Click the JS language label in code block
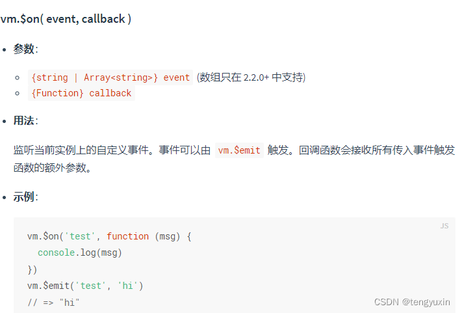The width and height of the screenshot is (460, 313). 444,226
